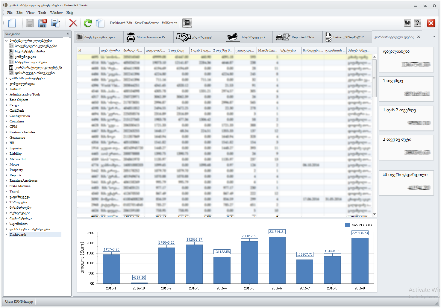Image resolution: width=441 pixels, height=308 pixels.
Task: Select კომუნიკაცია in Navigation tree
Action: (x=25, y=57)
